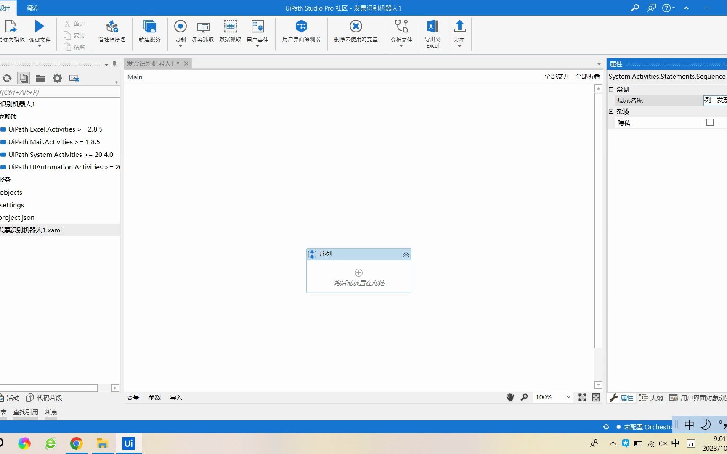The width and height of the screenshot is (727, 454).
Task: Click Export to Excel (导出到 Excel)
Action: 432,34
